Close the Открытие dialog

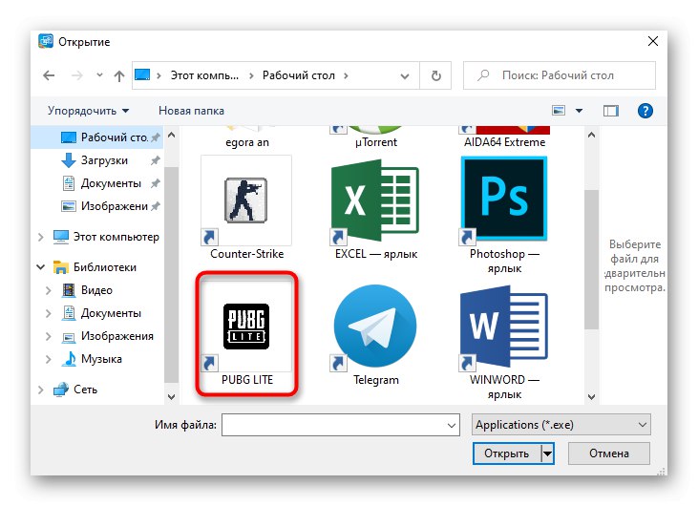(x=652, y=41)
